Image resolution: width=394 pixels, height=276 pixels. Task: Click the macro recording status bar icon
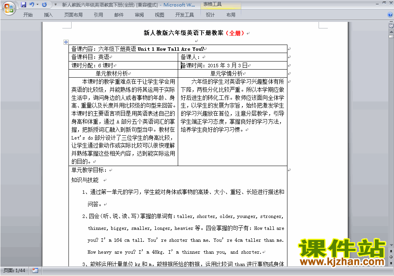[35, 271]
